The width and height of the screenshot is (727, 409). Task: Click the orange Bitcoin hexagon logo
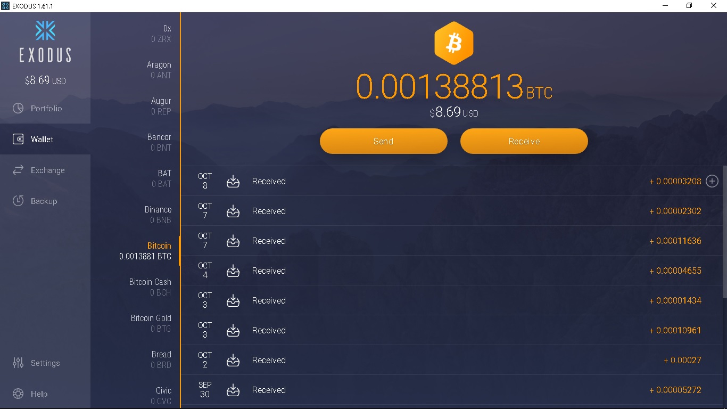[454, 43]
